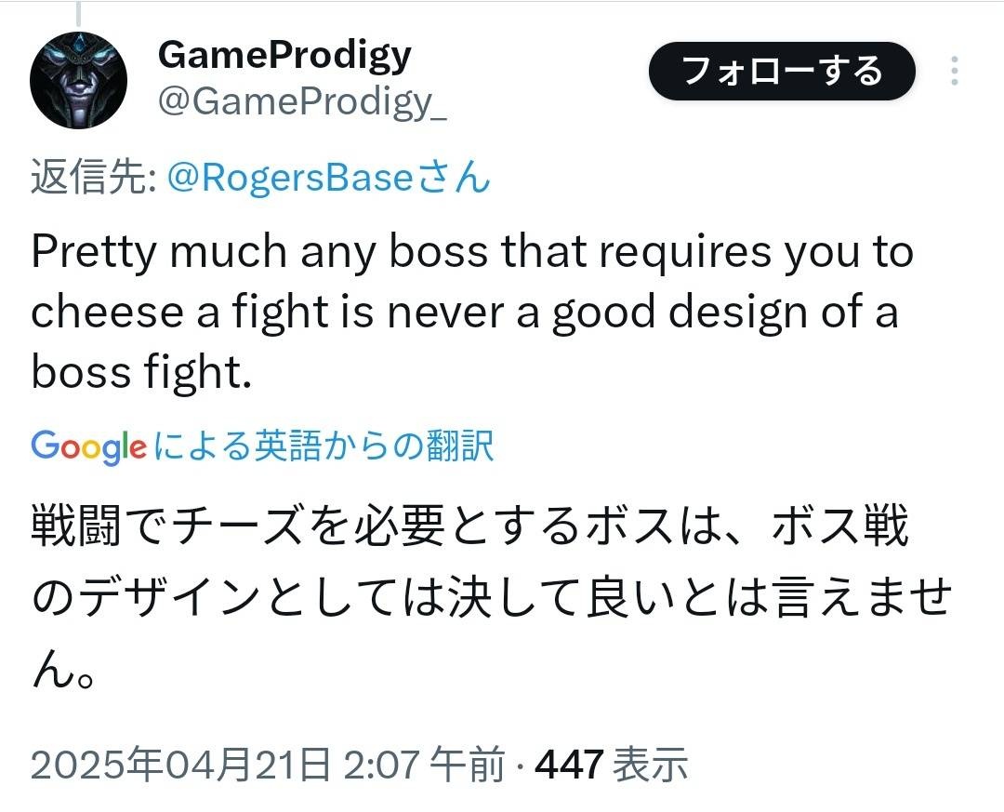
Task: Open the @RogersBase reply mention
Action: 289,177
